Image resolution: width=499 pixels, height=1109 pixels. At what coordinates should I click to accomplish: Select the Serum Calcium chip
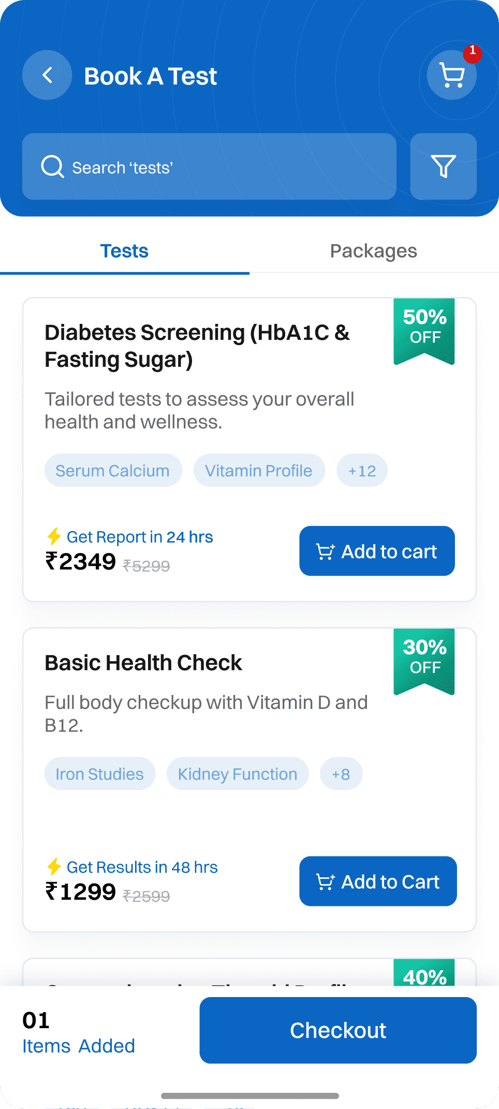coord(113,471)
